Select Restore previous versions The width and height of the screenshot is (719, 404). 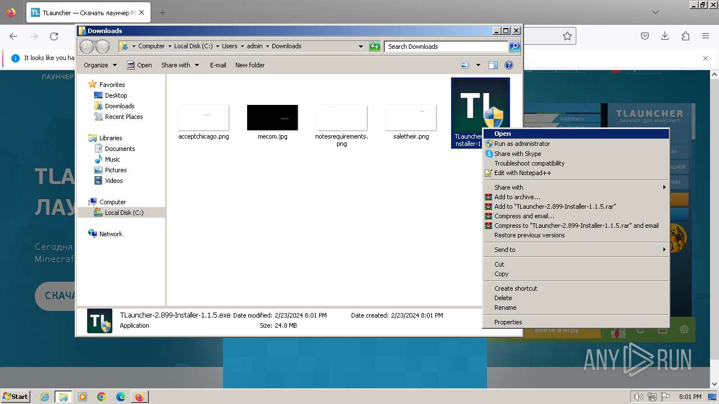click(576, 235)
